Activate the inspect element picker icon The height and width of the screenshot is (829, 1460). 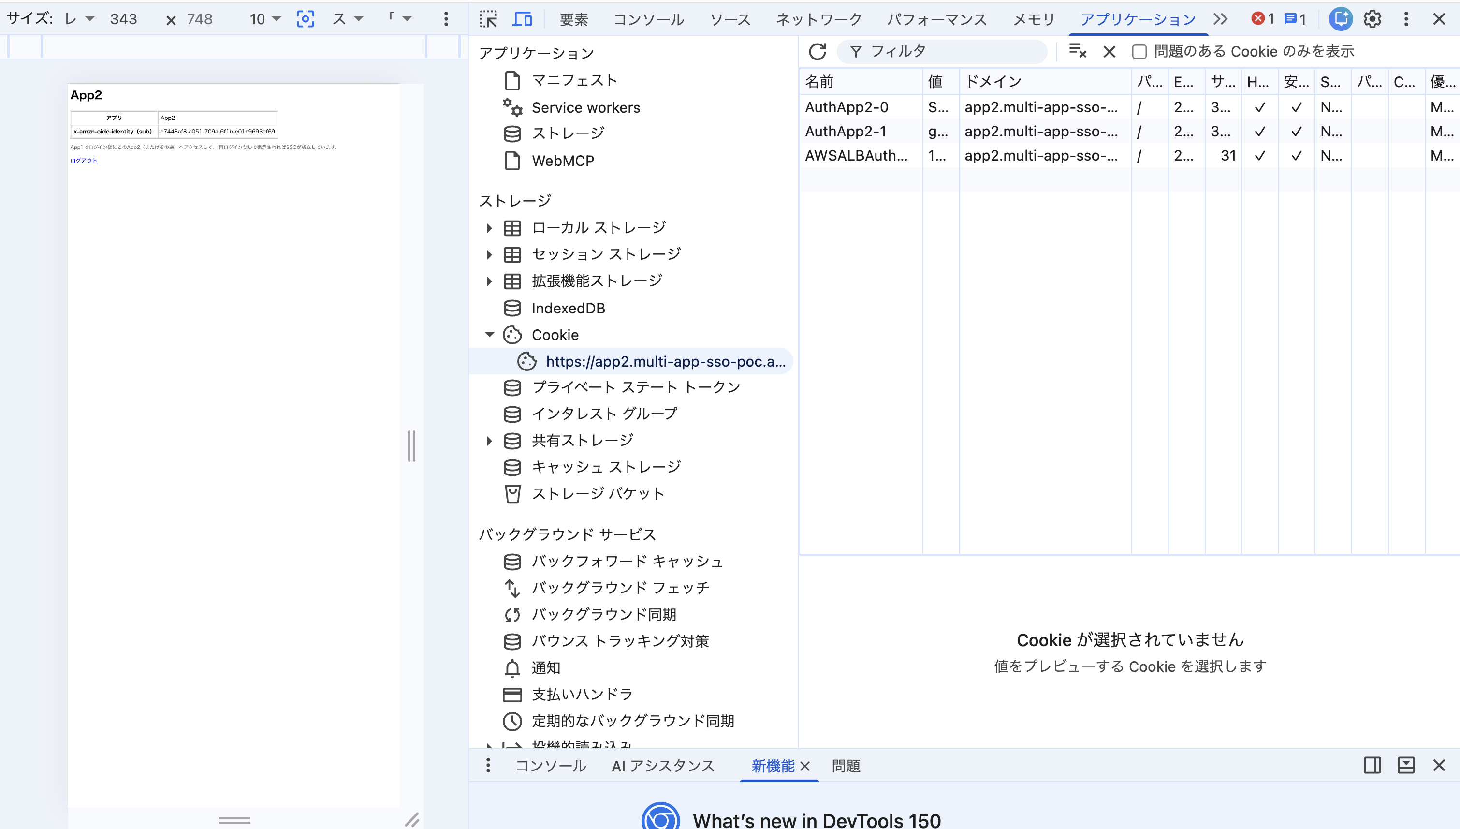pyautogui.click(x=488, y=19)
